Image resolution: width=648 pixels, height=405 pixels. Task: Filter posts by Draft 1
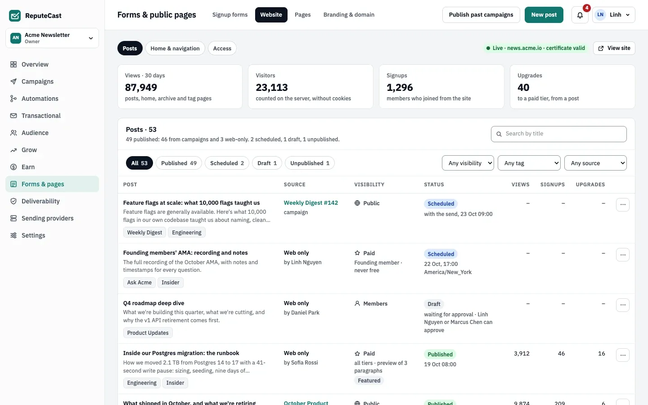pyautogui.click(x=267, y=163)
